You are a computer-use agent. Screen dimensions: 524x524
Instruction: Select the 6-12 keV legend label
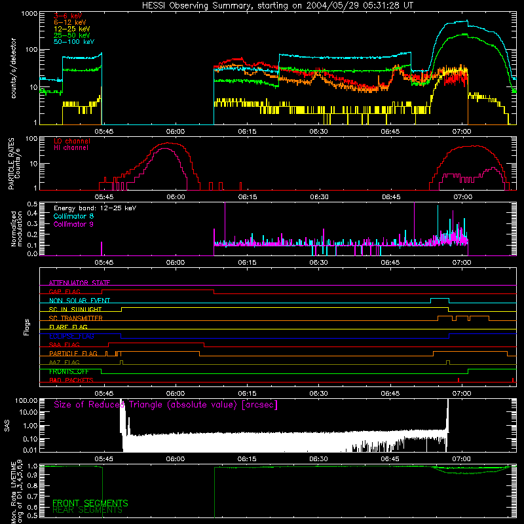[70, 22]
